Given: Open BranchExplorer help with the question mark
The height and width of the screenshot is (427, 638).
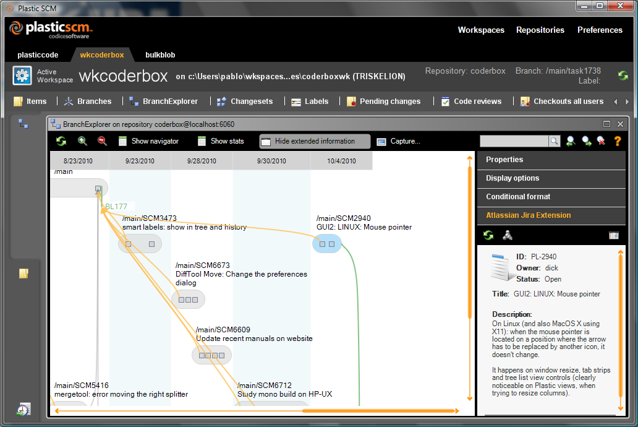Looking at the screenshot, I should tap(616, 140).
